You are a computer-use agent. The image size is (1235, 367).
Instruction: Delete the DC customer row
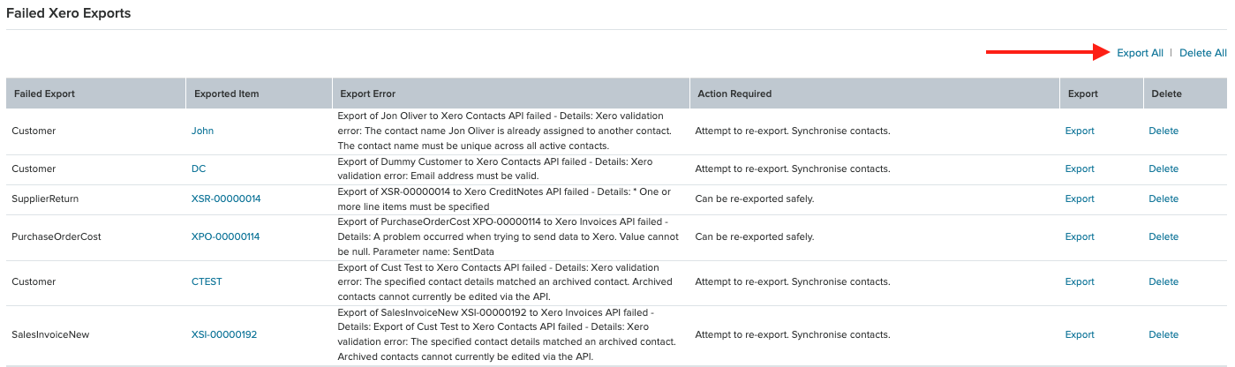click(x=1163, y=169)
